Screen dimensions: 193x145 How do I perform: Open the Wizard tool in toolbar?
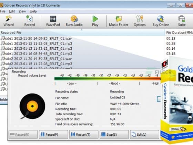(9, 21)
